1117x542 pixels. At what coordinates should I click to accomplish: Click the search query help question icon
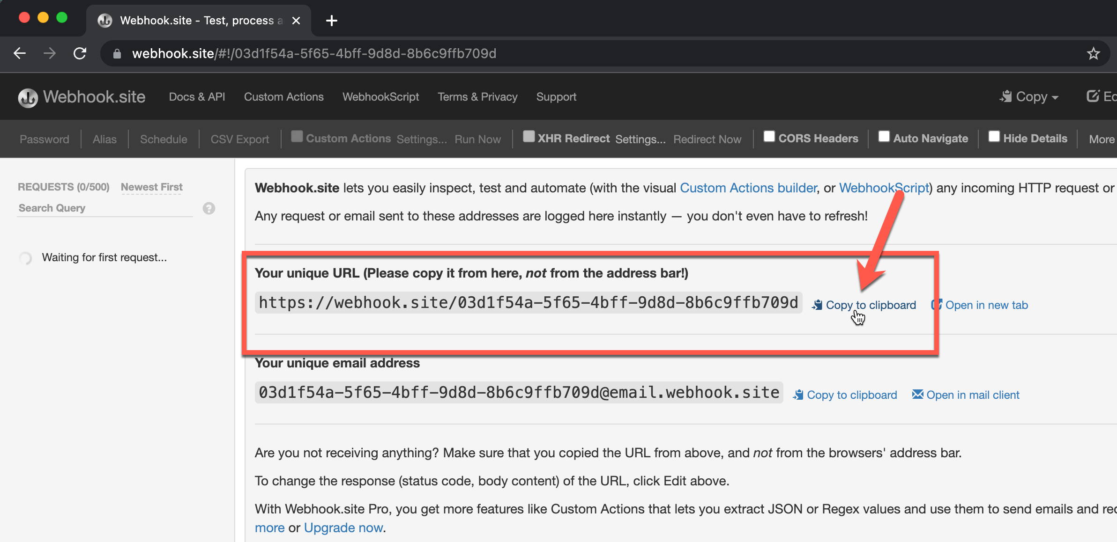pos(209,208)
